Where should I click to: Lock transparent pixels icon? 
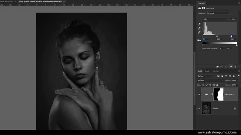(x=203, y=85)
